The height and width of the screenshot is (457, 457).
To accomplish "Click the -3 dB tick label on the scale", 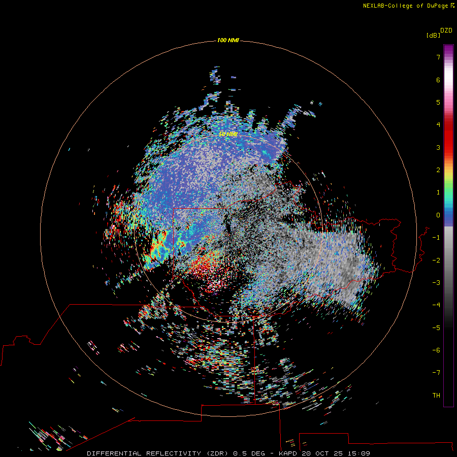I will pyautogui.click(x=436, y=283).
